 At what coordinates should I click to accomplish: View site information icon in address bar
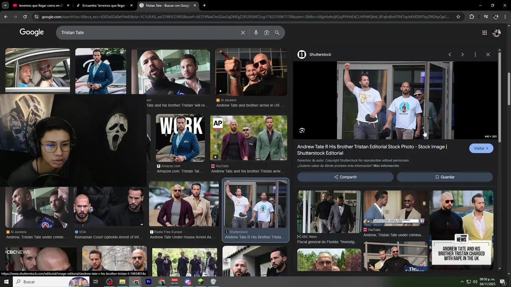pyautogui.click(x=36, y=17)
